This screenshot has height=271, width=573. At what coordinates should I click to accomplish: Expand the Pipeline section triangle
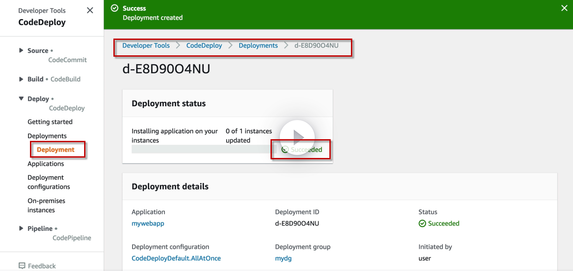21,228
